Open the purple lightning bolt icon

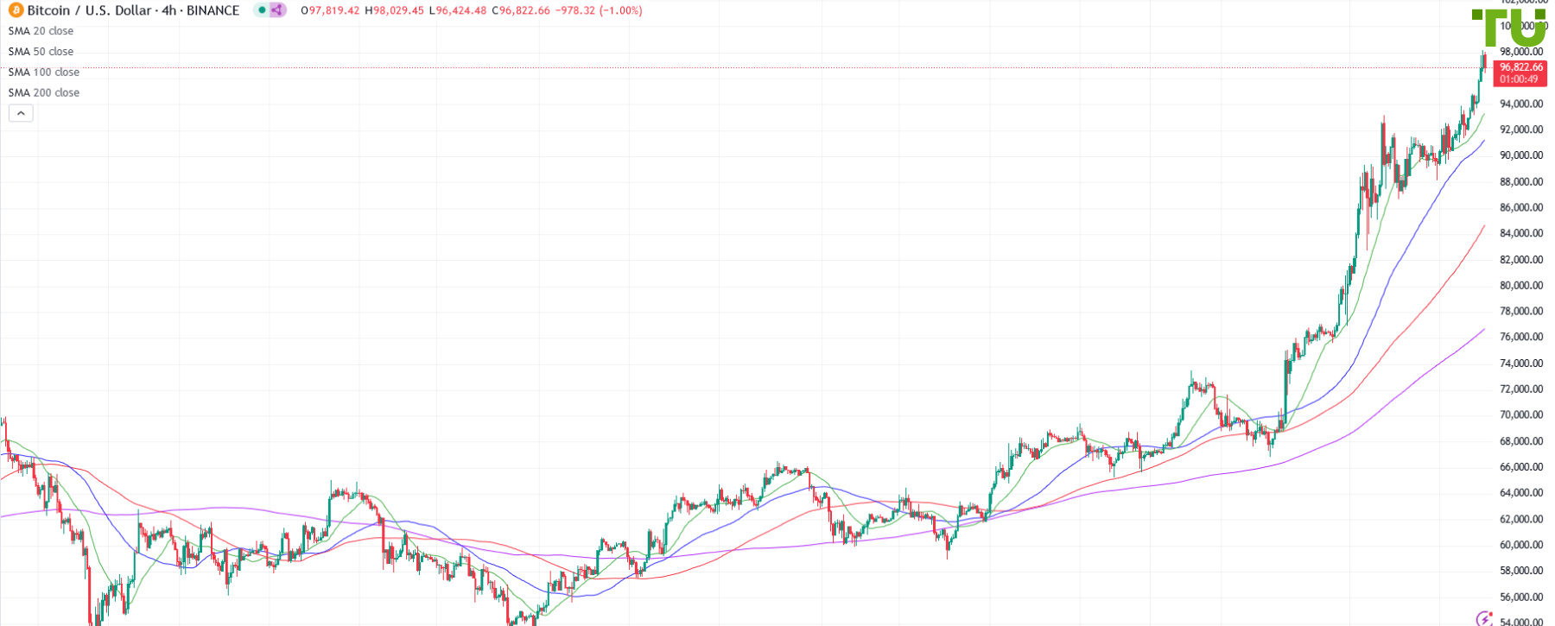[x=1485, y=618]
